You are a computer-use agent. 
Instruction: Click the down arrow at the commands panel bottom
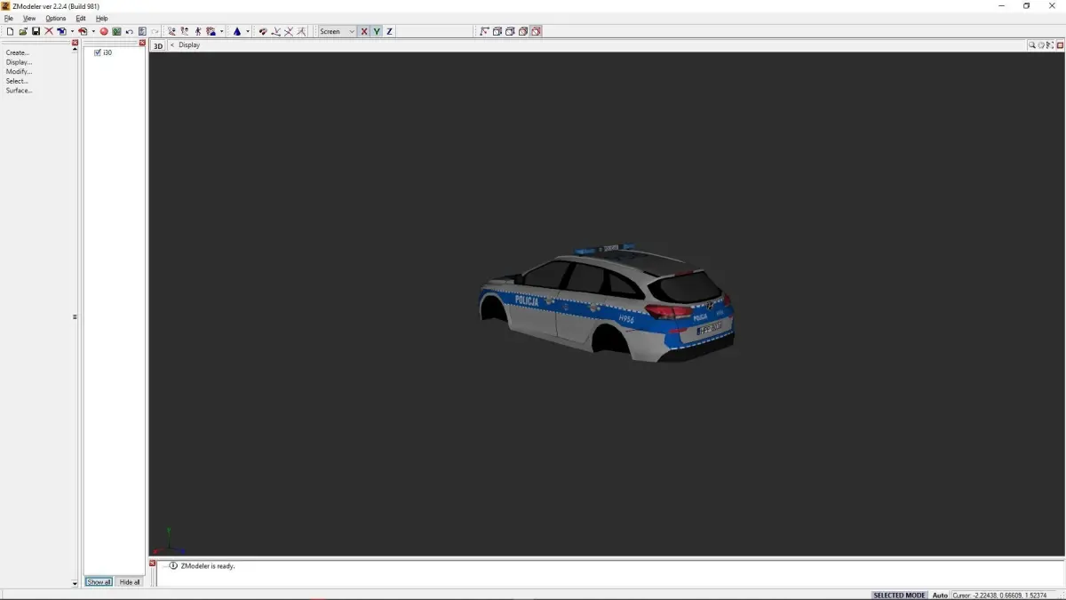pyautogui.click(x=75, y=584)
